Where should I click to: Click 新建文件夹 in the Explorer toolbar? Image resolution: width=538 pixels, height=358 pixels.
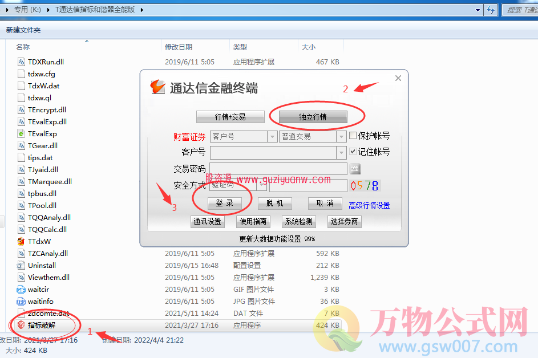click(23, 30)
